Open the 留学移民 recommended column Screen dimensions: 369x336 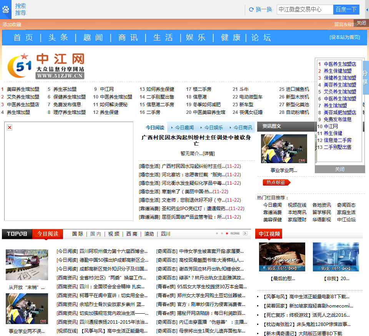pyautogui.click(x=322, y=212)
